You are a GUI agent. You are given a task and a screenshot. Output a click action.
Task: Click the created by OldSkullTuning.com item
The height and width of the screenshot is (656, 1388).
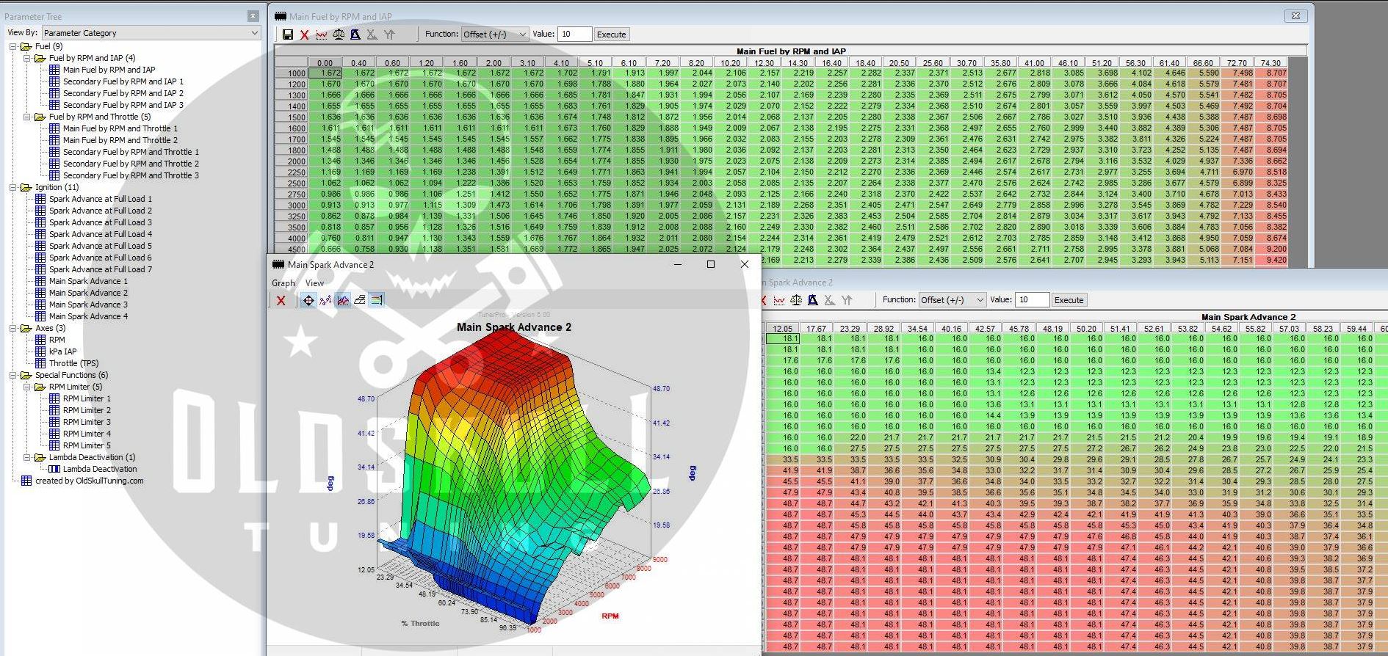point(89,481)
